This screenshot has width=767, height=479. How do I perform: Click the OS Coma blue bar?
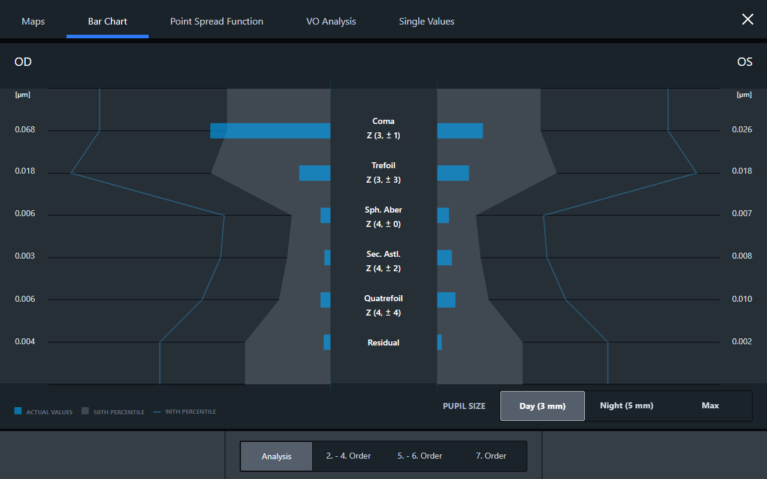[x=460, y=131]
